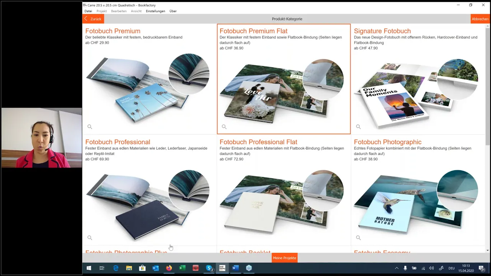Click the price text ab CHF 47.90
Viewport: 491px width, 276px height.
point(366,48)
